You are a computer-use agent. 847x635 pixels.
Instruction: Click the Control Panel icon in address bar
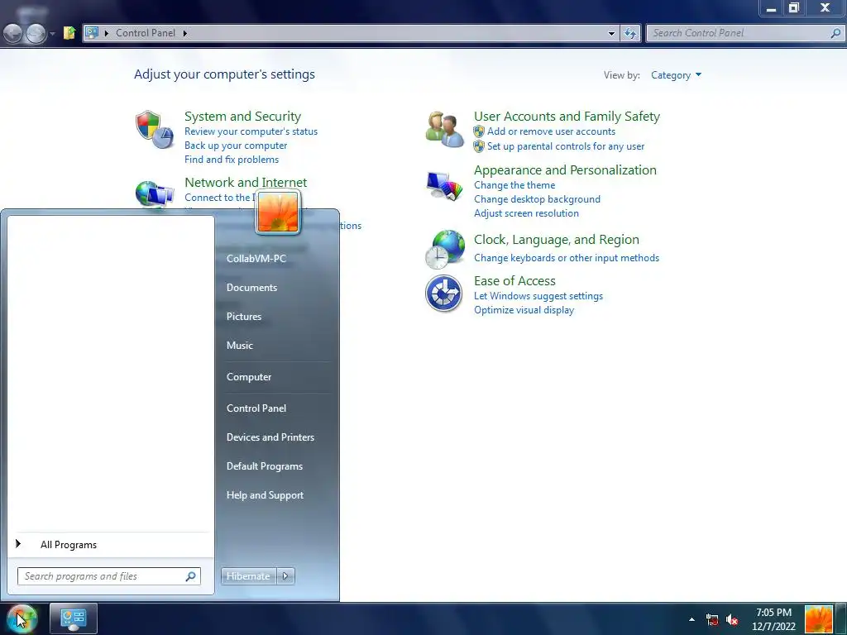tap(92, 33)
